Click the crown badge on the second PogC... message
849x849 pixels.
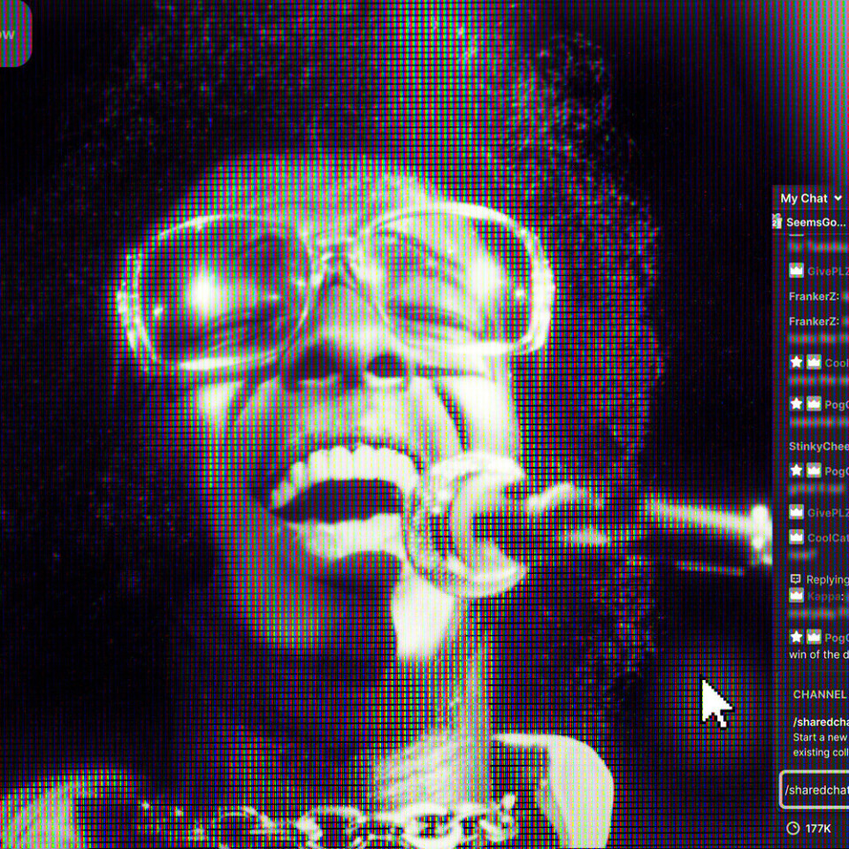(x=814, y=471)
